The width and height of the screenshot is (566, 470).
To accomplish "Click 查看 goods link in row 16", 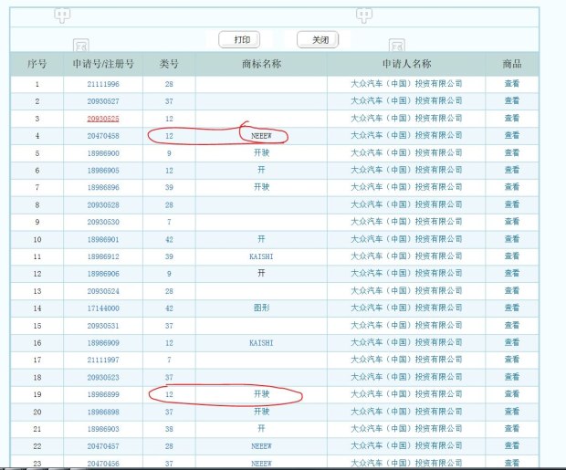I will (512, 342).
